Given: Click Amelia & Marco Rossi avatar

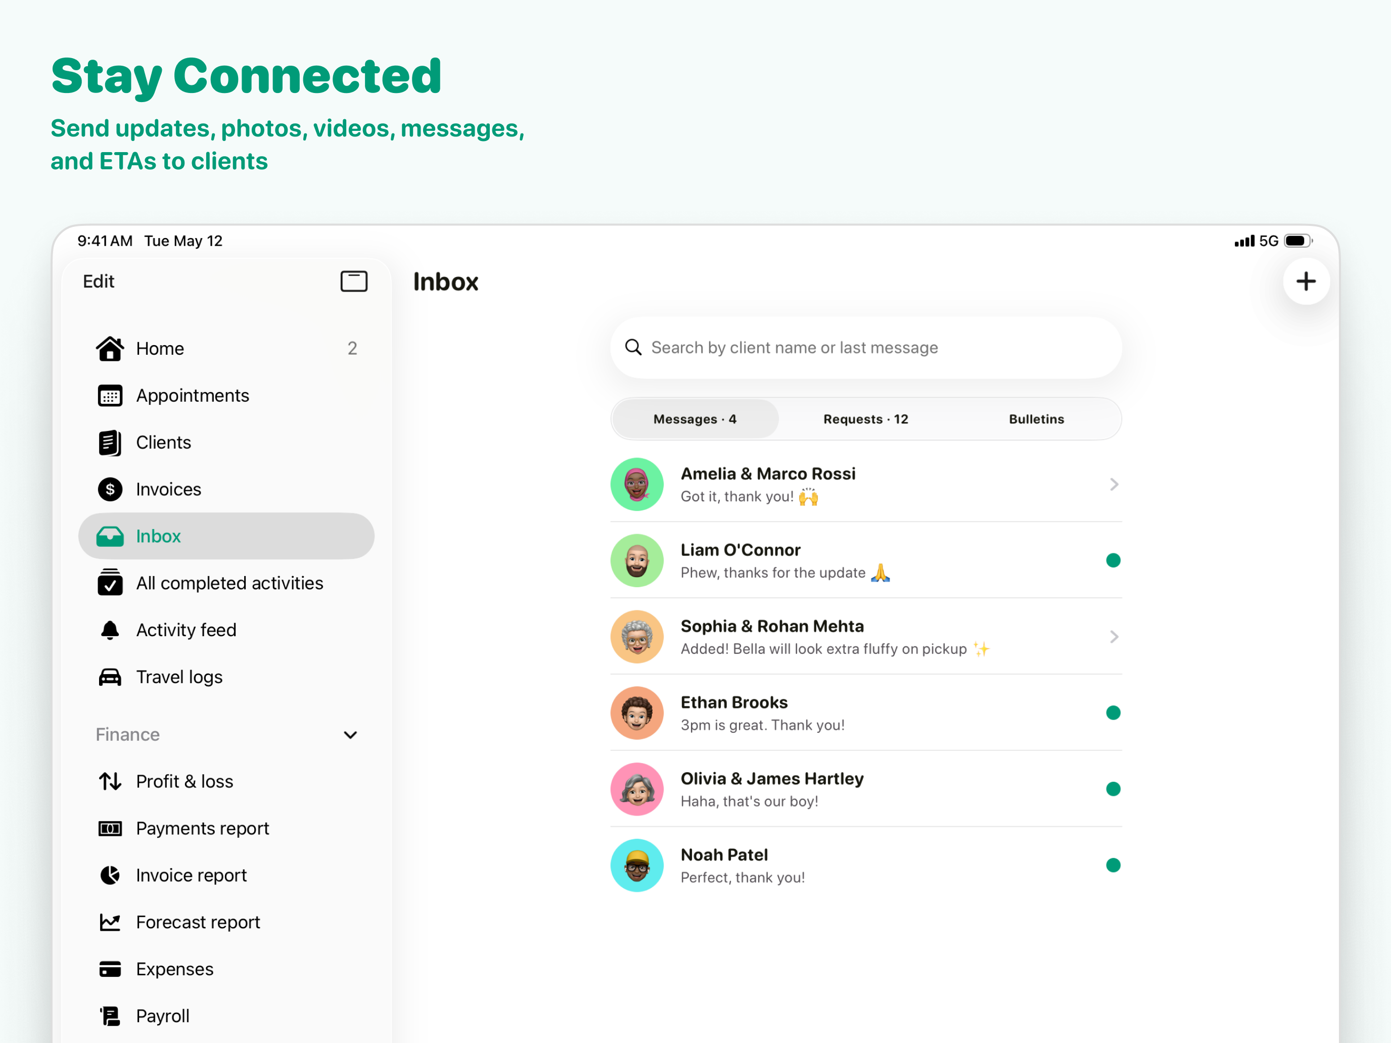Looking at the screenshot, I should click(637, 484).
